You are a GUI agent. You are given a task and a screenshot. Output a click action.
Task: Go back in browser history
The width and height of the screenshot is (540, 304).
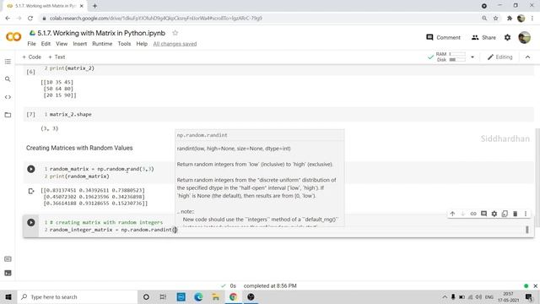[x=8, y=18]
